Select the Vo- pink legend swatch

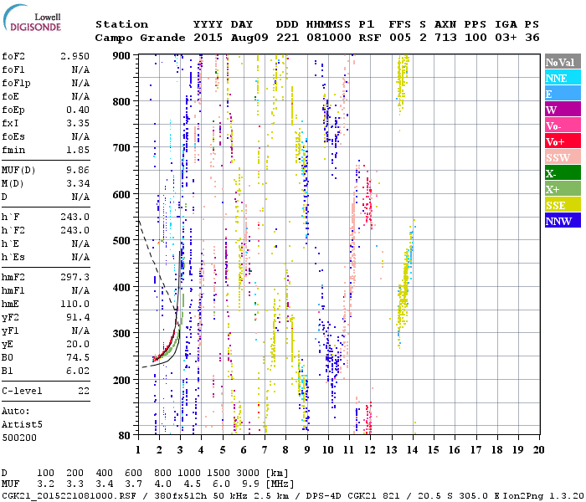coord(563,125)
